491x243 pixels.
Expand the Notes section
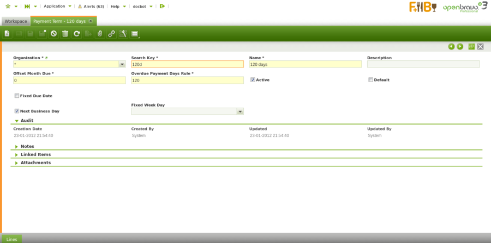point(27,146)
